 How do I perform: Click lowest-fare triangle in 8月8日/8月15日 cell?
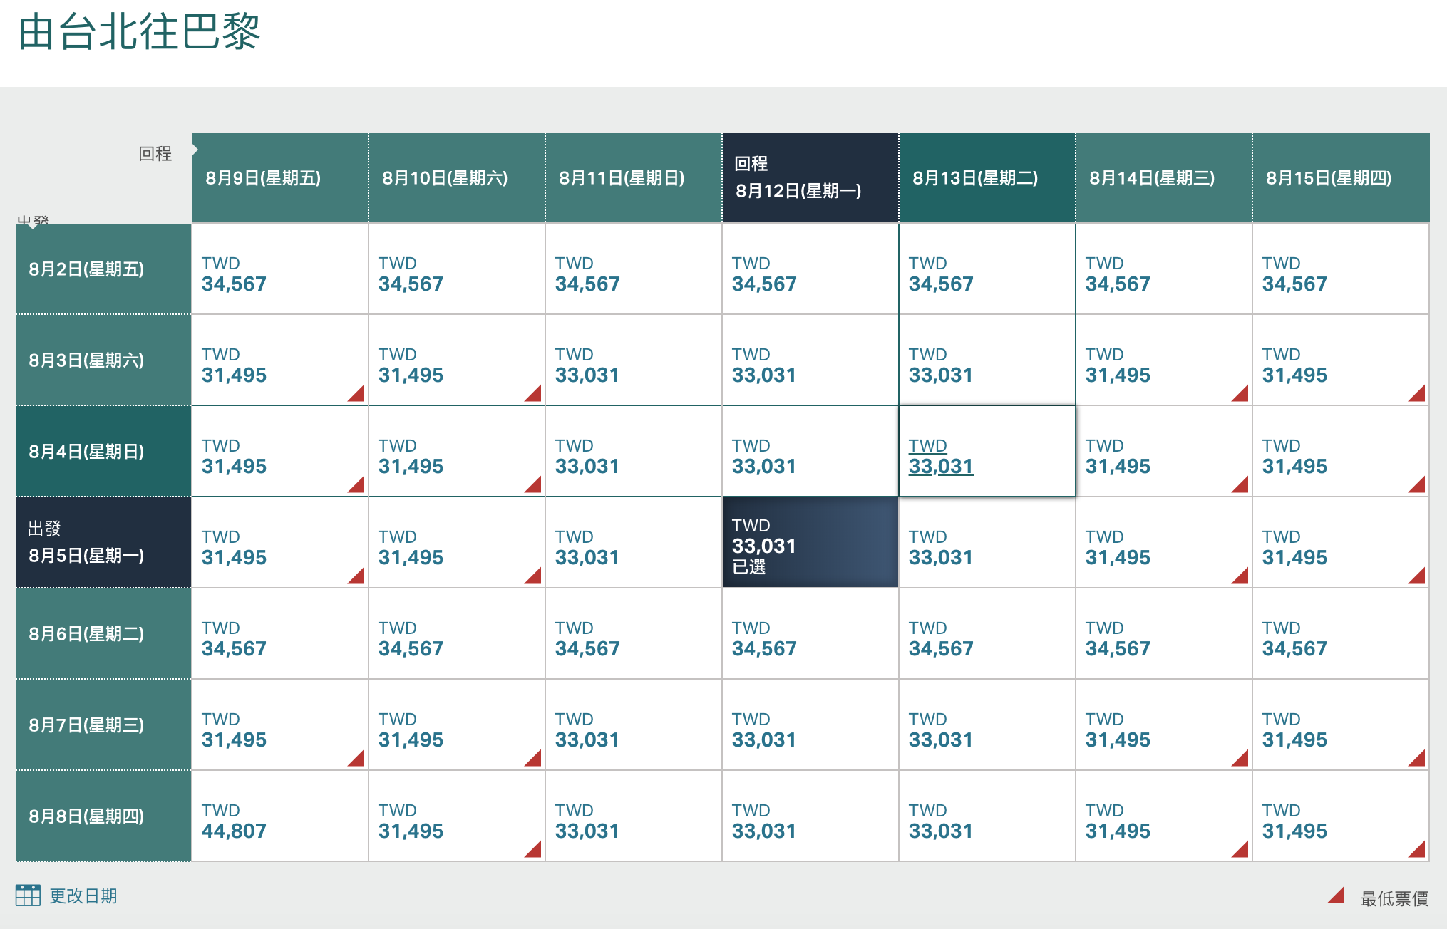point(1418,850)
